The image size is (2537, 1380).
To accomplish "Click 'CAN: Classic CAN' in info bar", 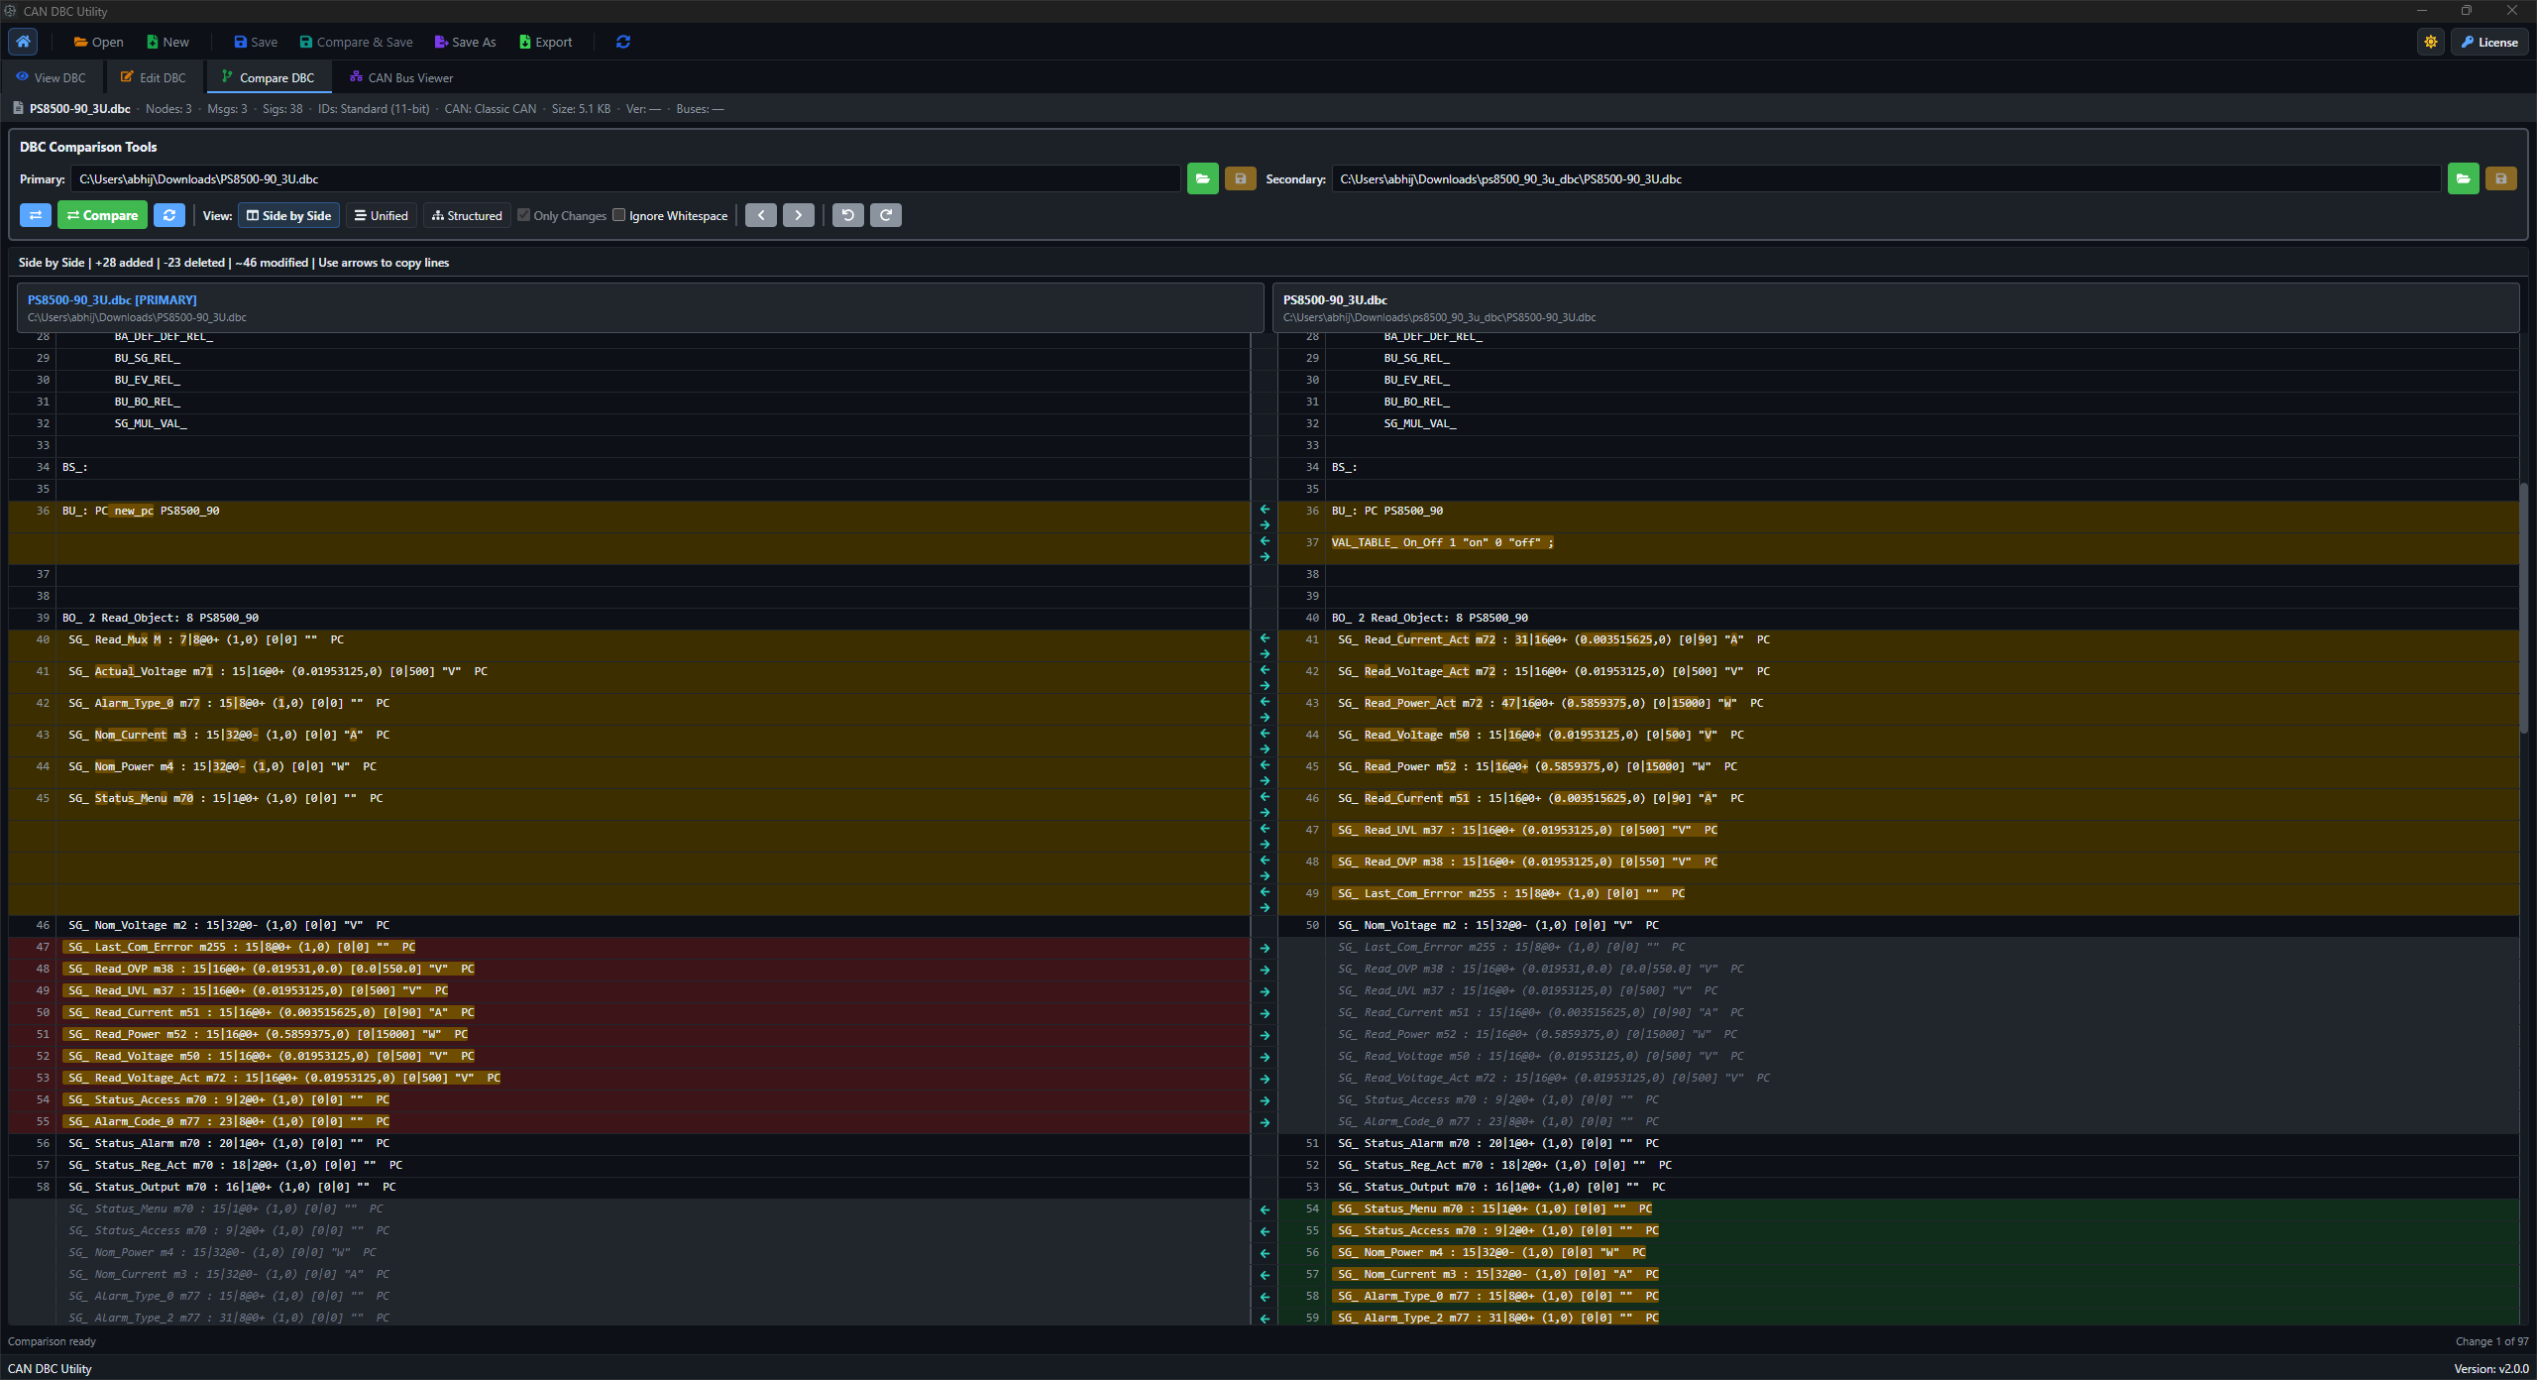I will (x=491, y=109).
